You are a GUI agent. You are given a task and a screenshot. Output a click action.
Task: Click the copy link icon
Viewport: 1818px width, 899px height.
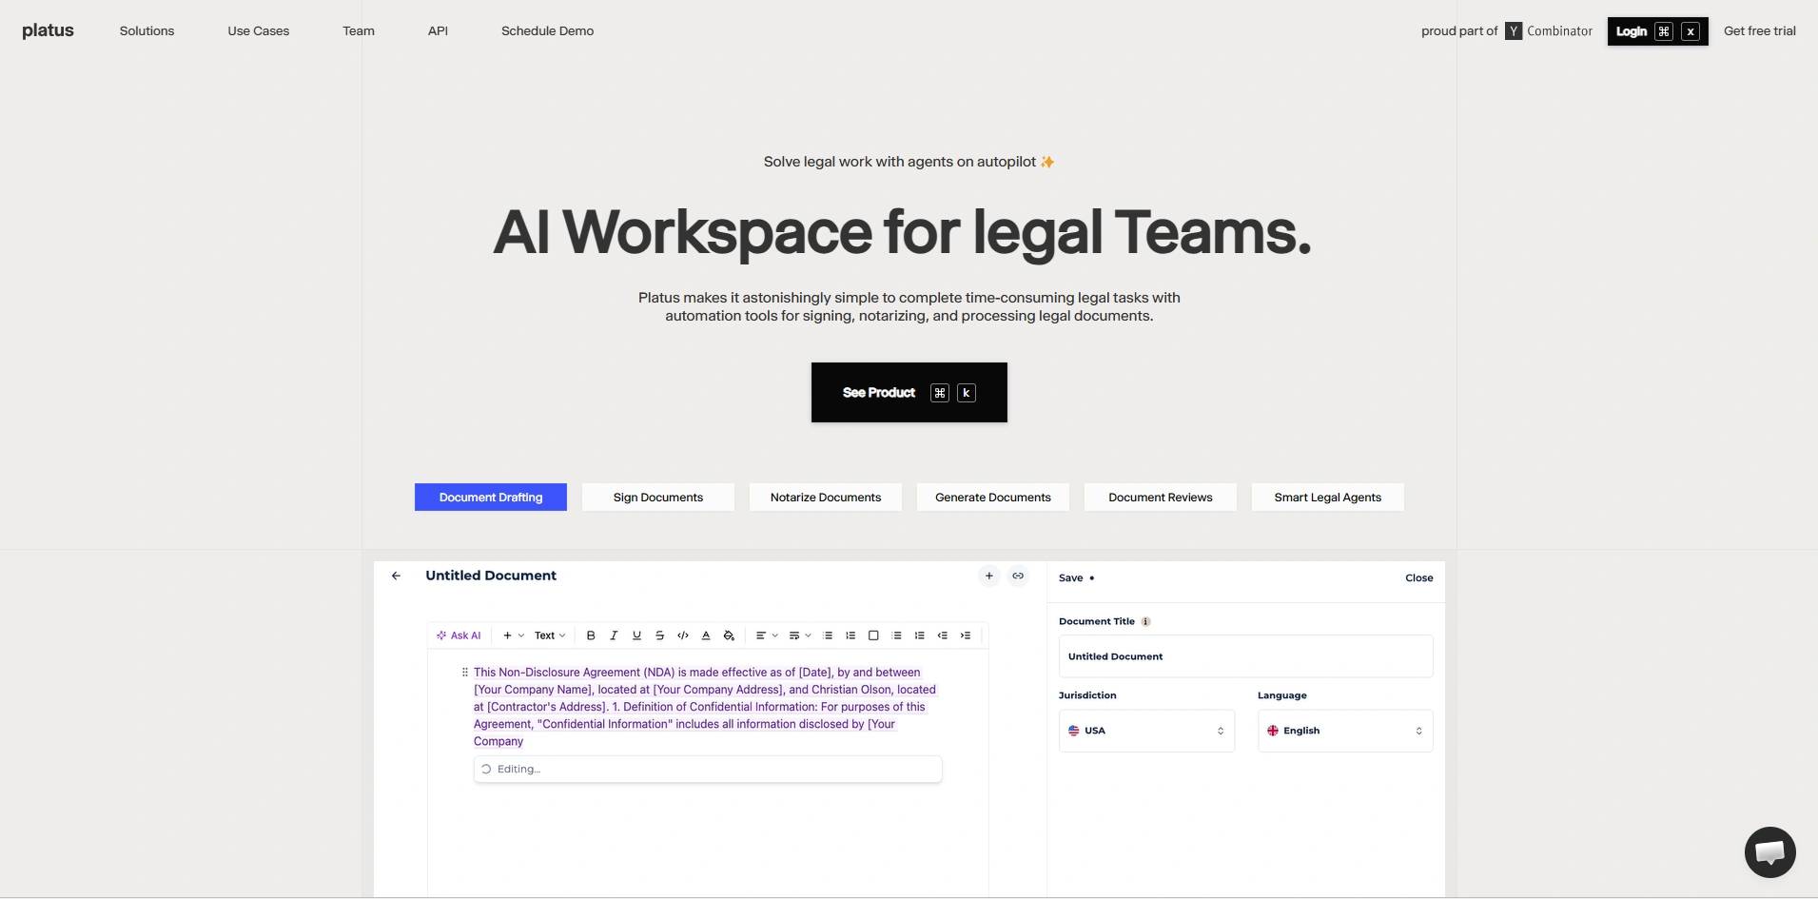click(1018, 577)
